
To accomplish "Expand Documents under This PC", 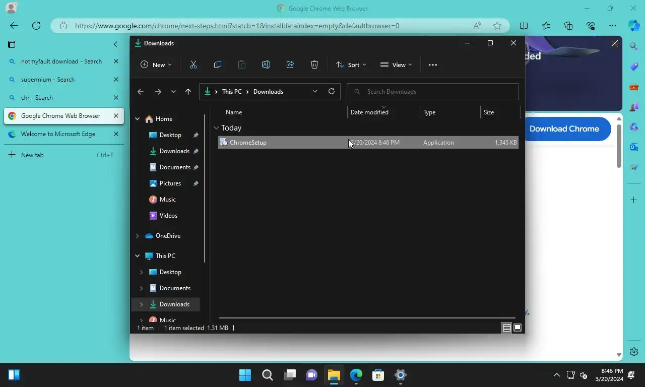I will click(141, 288).
